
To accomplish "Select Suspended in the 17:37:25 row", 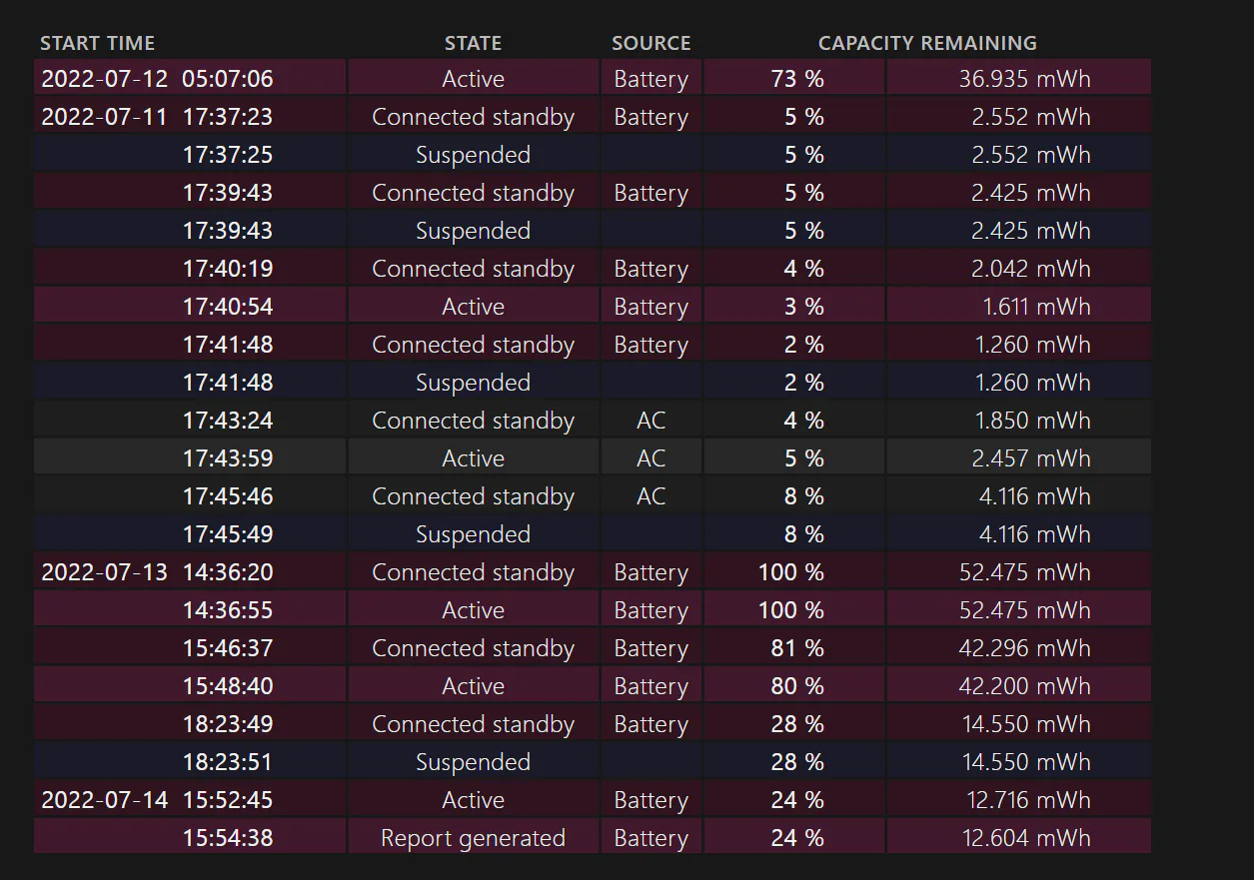I will (473, 155).
